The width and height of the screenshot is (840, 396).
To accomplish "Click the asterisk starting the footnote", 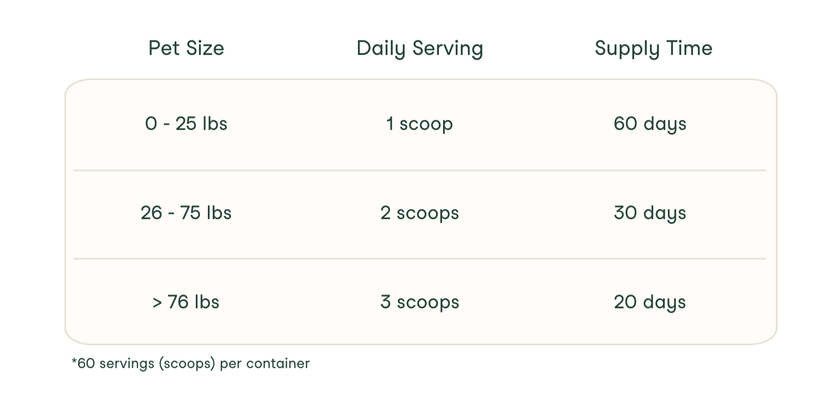I will pyautogui.click(x=74, y=361).
